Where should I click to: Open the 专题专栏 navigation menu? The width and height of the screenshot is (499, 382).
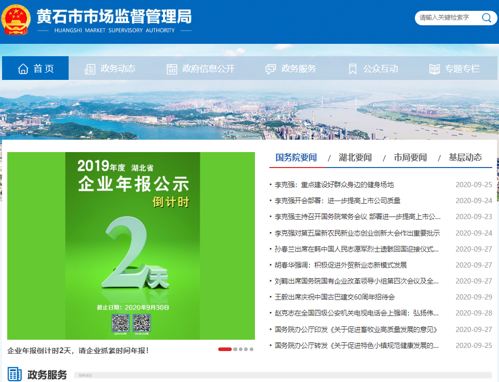(455, 69)
